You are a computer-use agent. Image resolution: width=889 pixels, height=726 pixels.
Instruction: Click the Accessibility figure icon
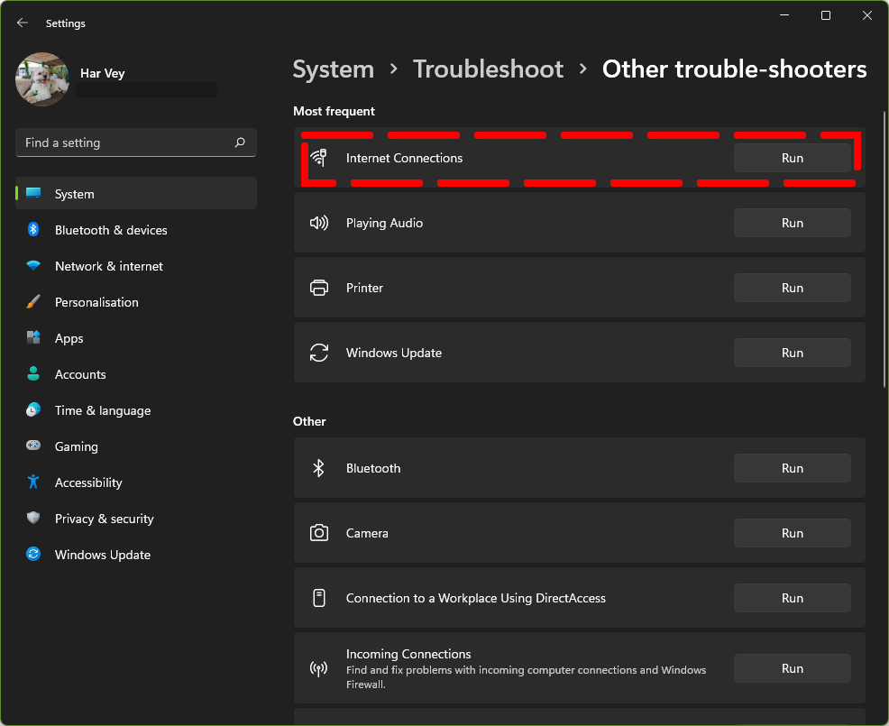(x=33, y=482)
